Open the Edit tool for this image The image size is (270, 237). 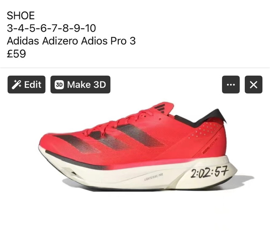point(26,84)
